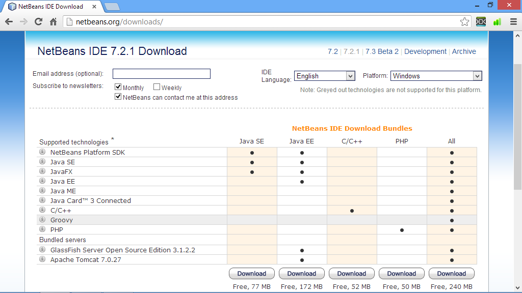
Task: Open the Platform dropdown showing Windows
Action: (x=436, y=76)
